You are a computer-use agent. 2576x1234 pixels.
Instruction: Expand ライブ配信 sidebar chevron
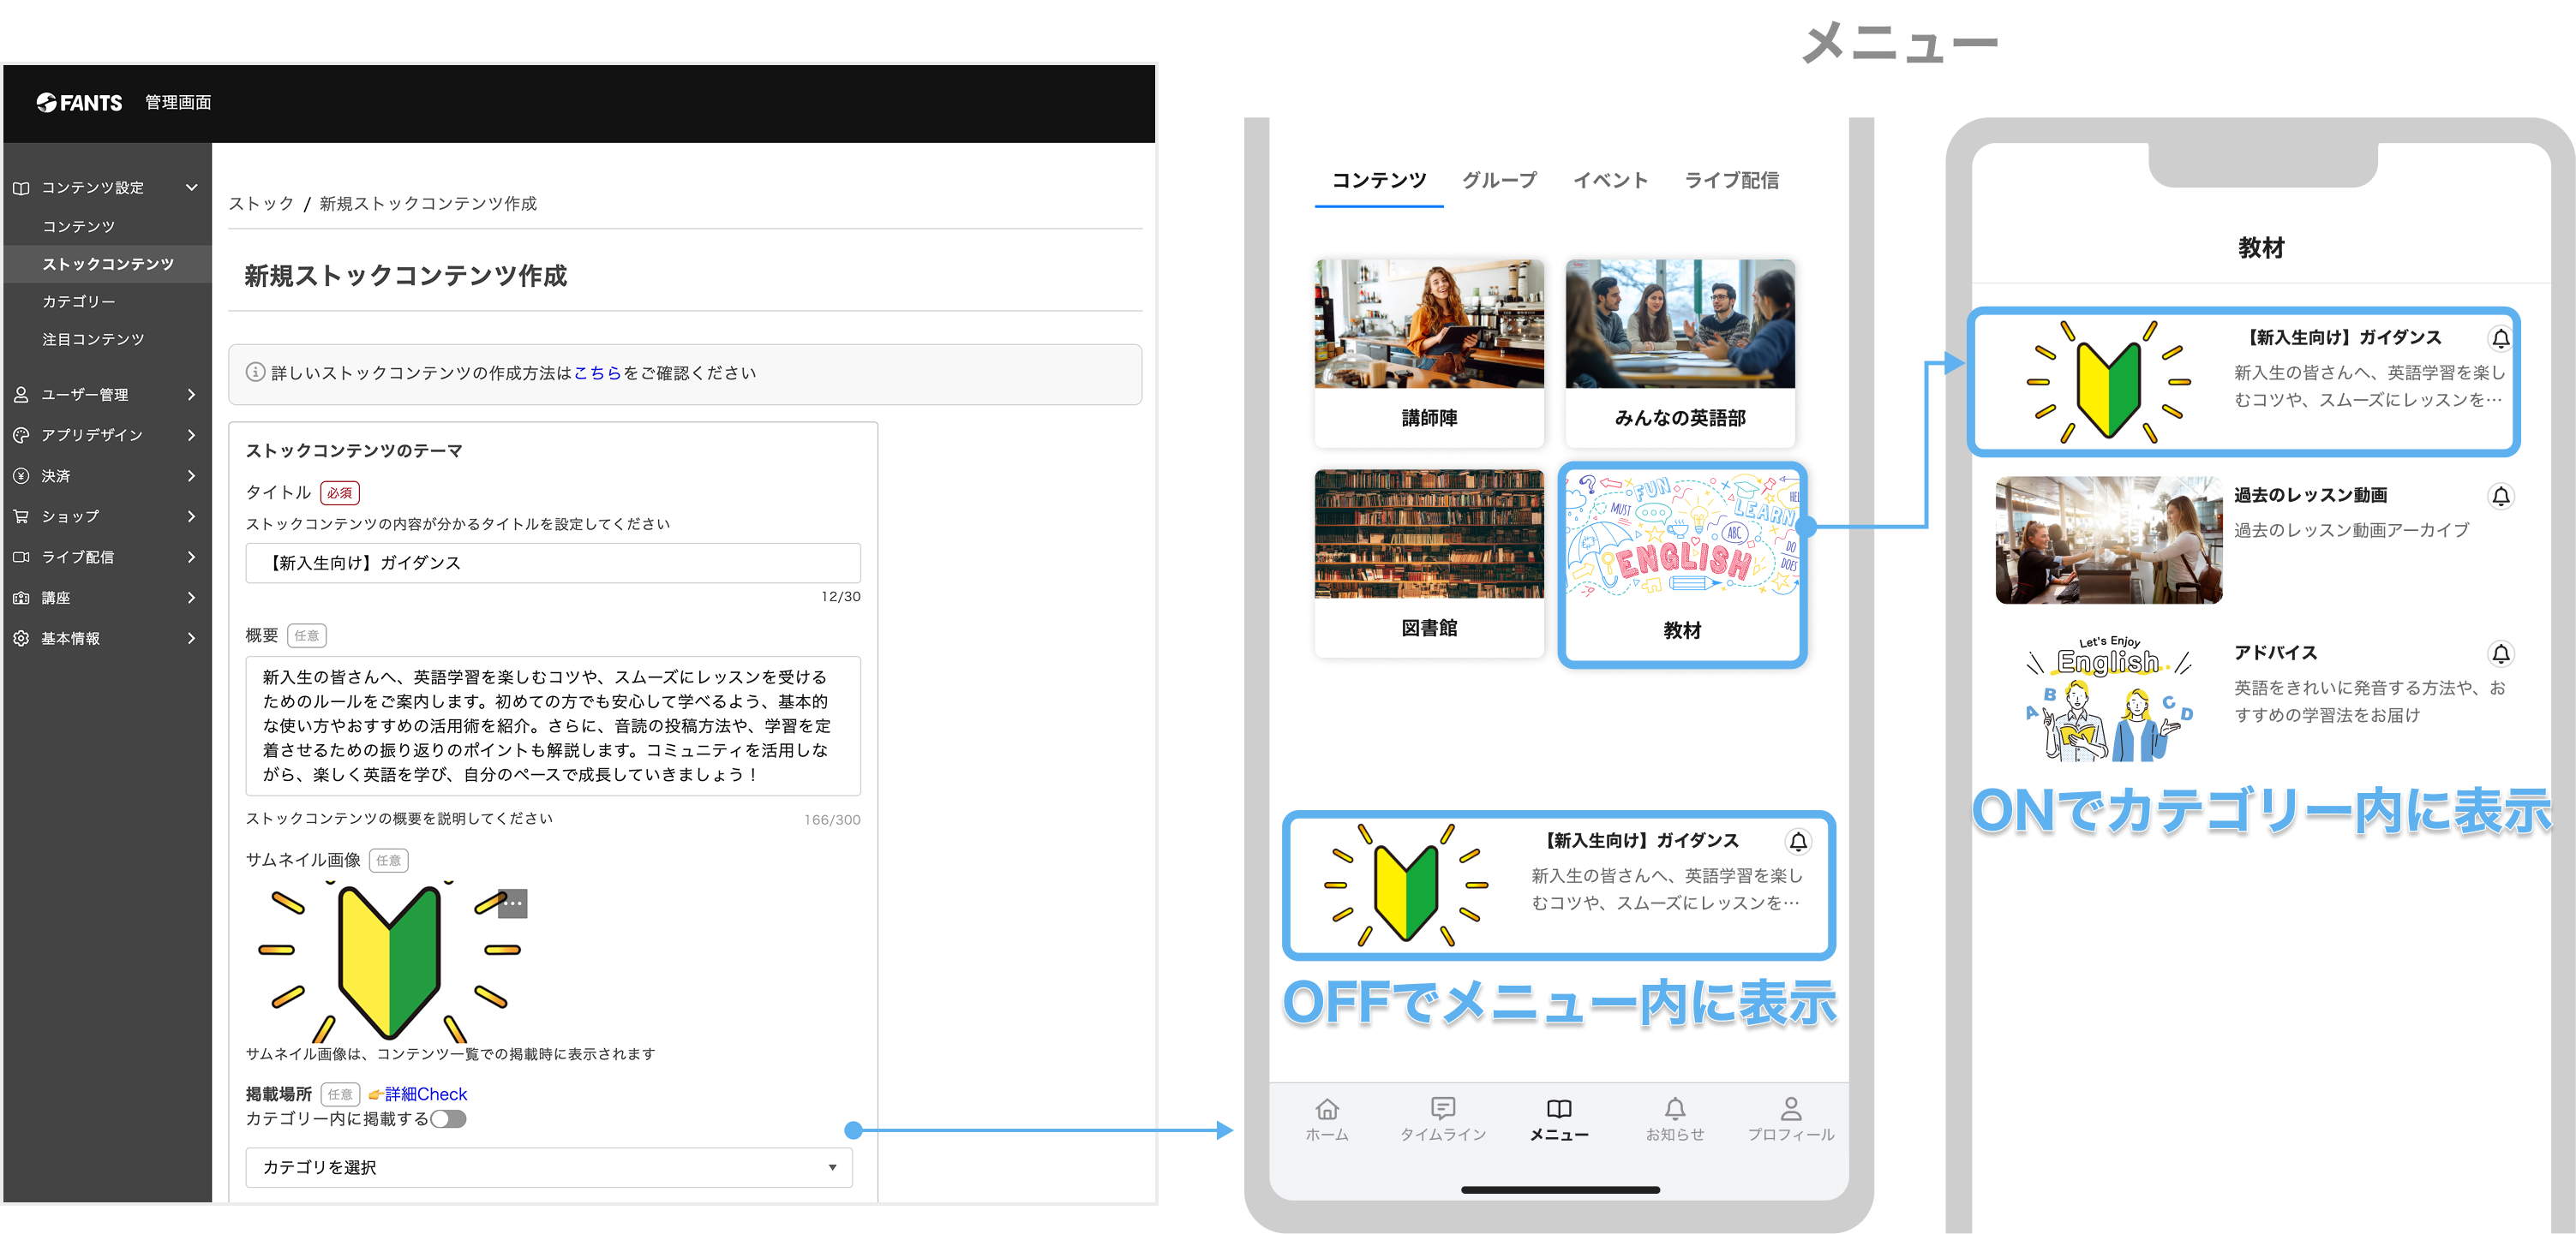[x=192, y=557]
